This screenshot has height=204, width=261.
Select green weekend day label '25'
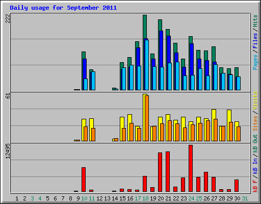coord(199,198)
